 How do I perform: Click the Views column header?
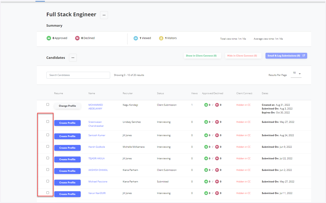coord(195,93)
